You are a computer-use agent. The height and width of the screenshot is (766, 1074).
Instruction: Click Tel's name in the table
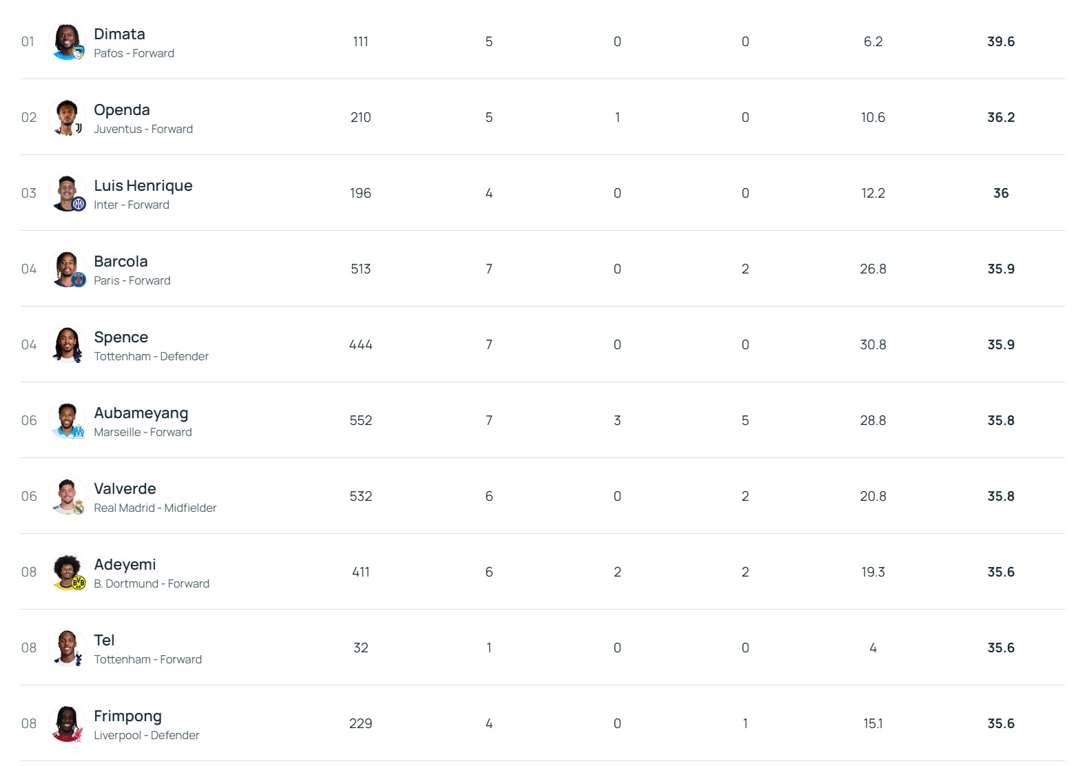coord(104,641)
